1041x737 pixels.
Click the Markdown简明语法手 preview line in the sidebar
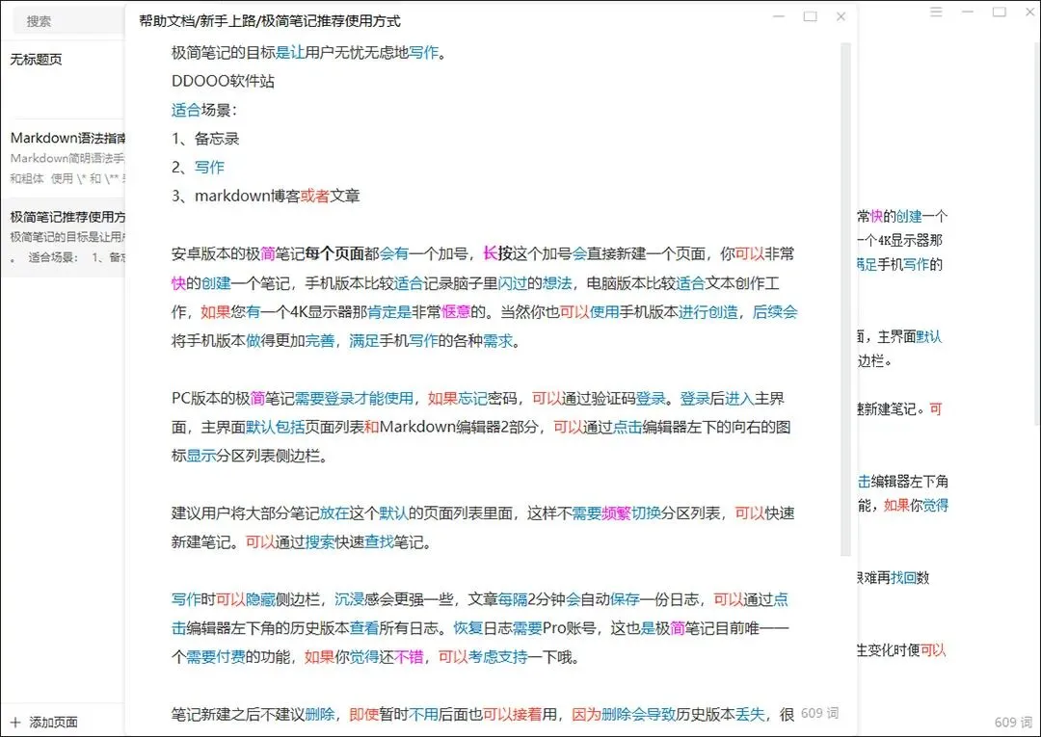coord(67,158)
